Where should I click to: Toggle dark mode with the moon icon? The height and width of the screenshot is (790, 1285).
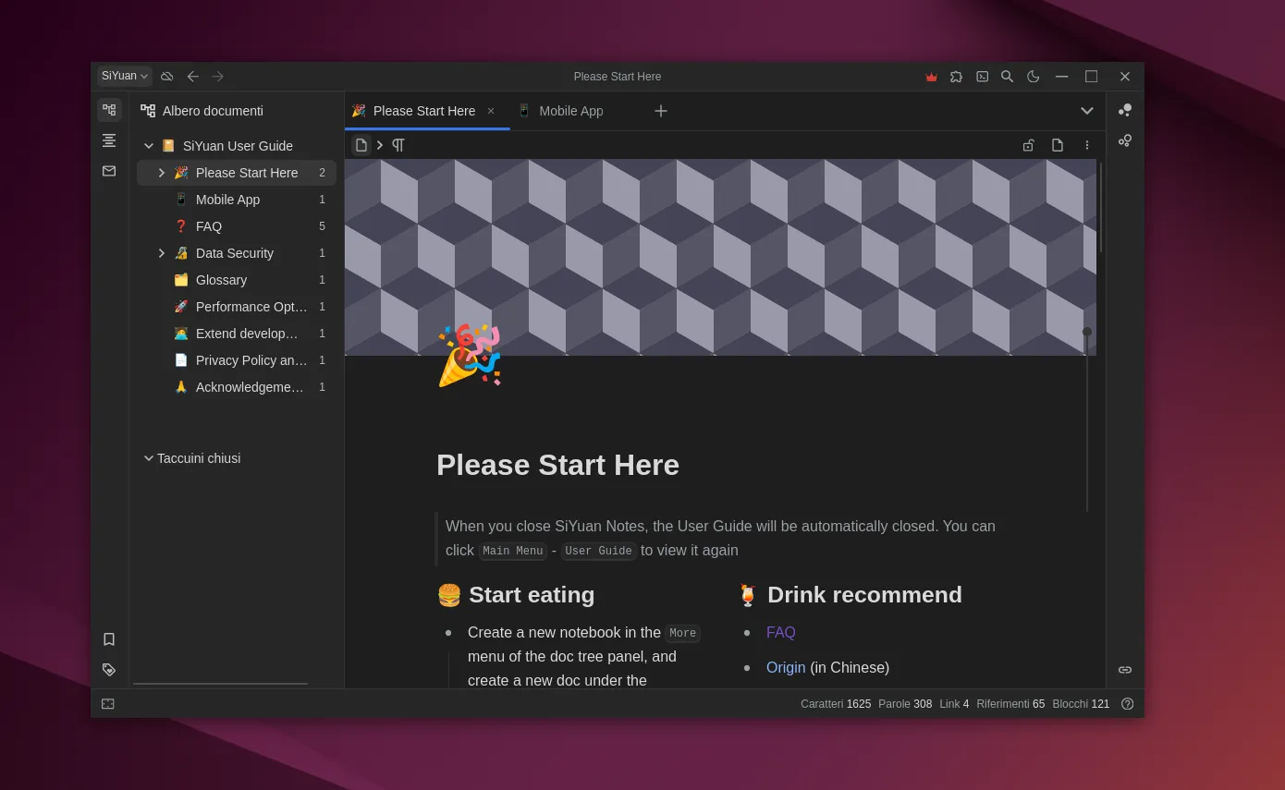(x=1034, y=77)
